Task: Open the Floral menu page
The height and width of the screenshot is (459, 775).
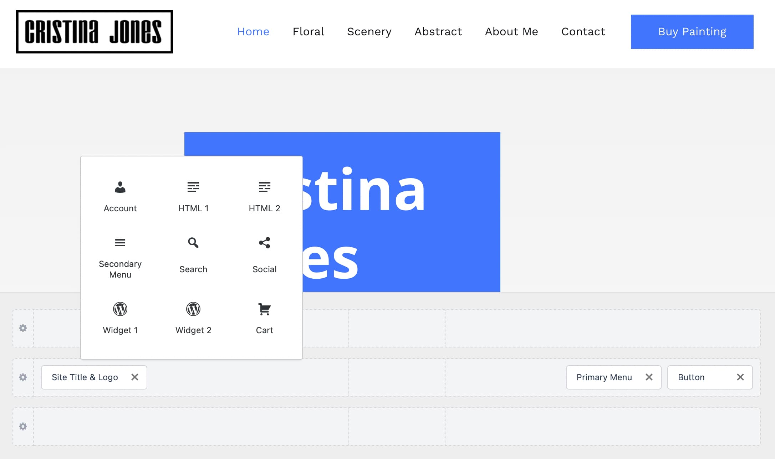Action: click(x=308, y=32)
